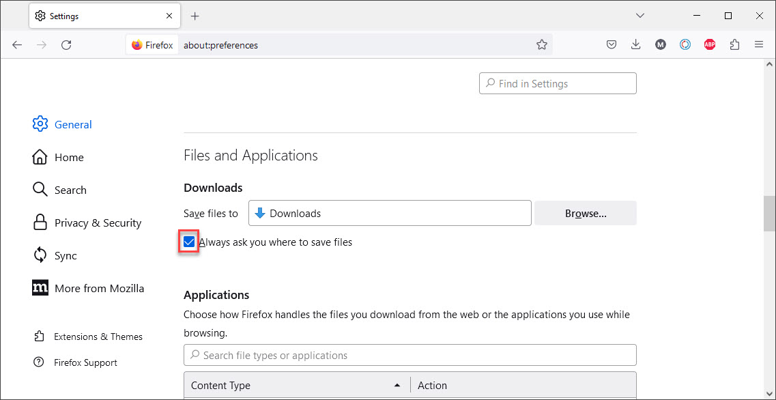Click the Save to Pocket icon
Image resolution: width=776 pixels, height=400 pixels.
click(x=612, y=45)
